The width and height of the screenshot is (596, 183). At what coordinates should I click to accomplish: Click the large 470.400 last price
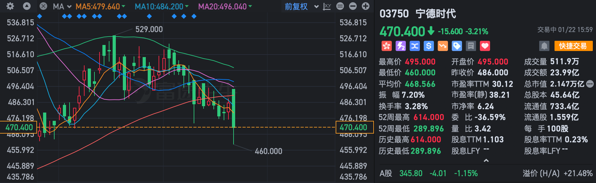402,32
